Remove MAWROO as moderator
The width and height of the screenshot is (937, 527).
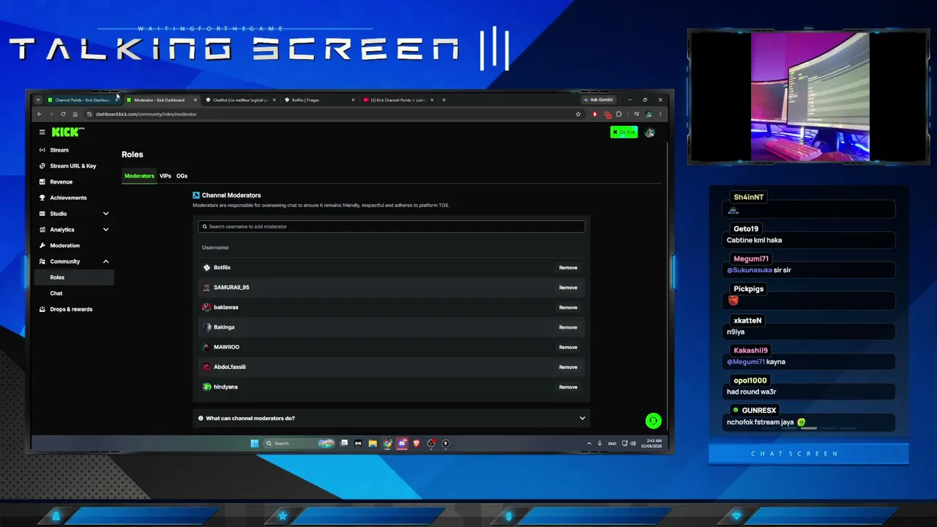point(568,347)
